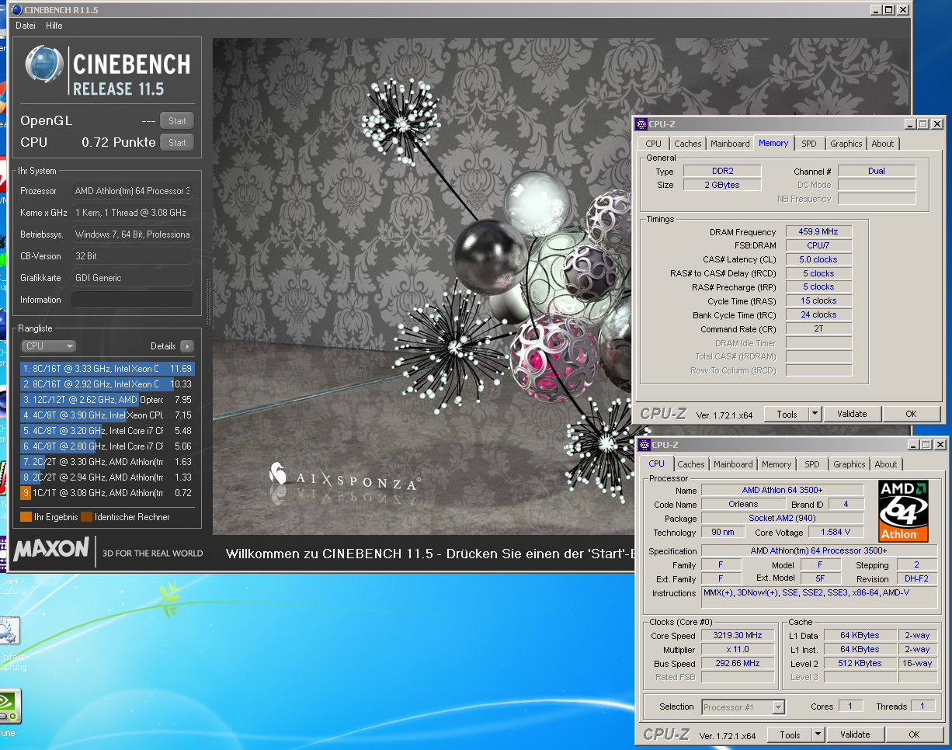The image size is (952, 750).
Task: Select ranking row 4 with score 7.15
Action: tap(107, 415)
